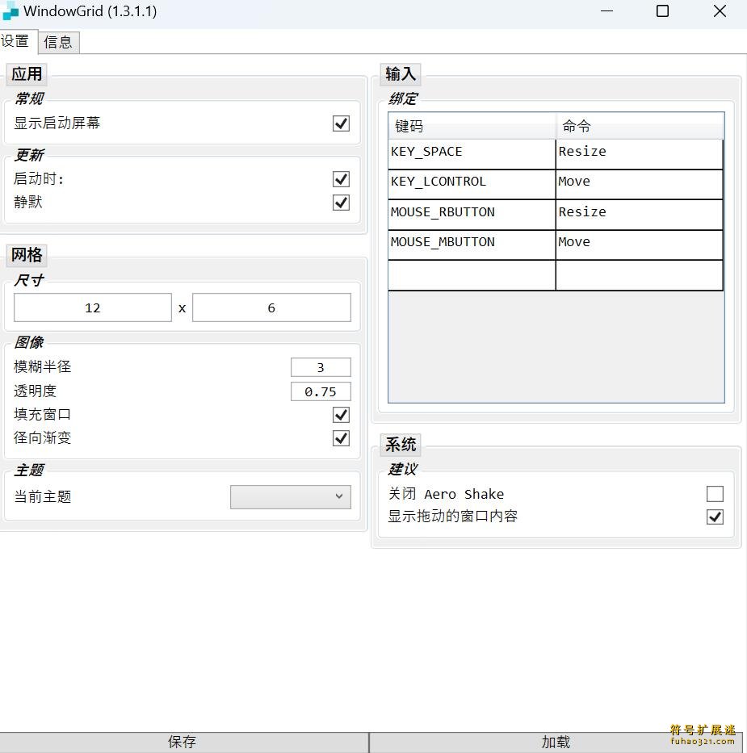This screenshot has width=747, height=753.
Task: Click grid height field showing 6
Action: click(x=271, y=307)
